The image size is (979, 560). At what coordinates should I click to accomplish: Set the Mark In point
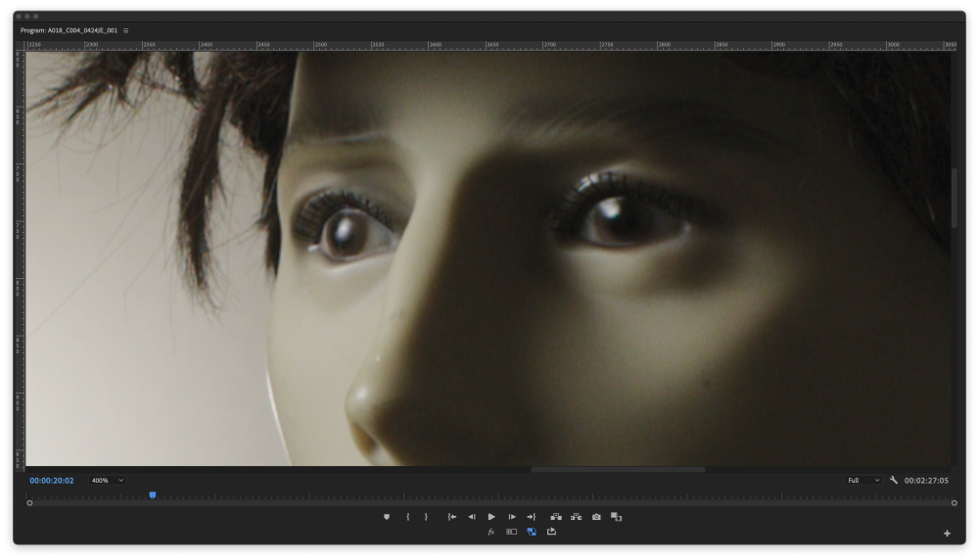pos(408,517)
